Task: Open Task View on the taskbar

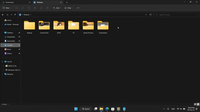Action: (96, 109)
